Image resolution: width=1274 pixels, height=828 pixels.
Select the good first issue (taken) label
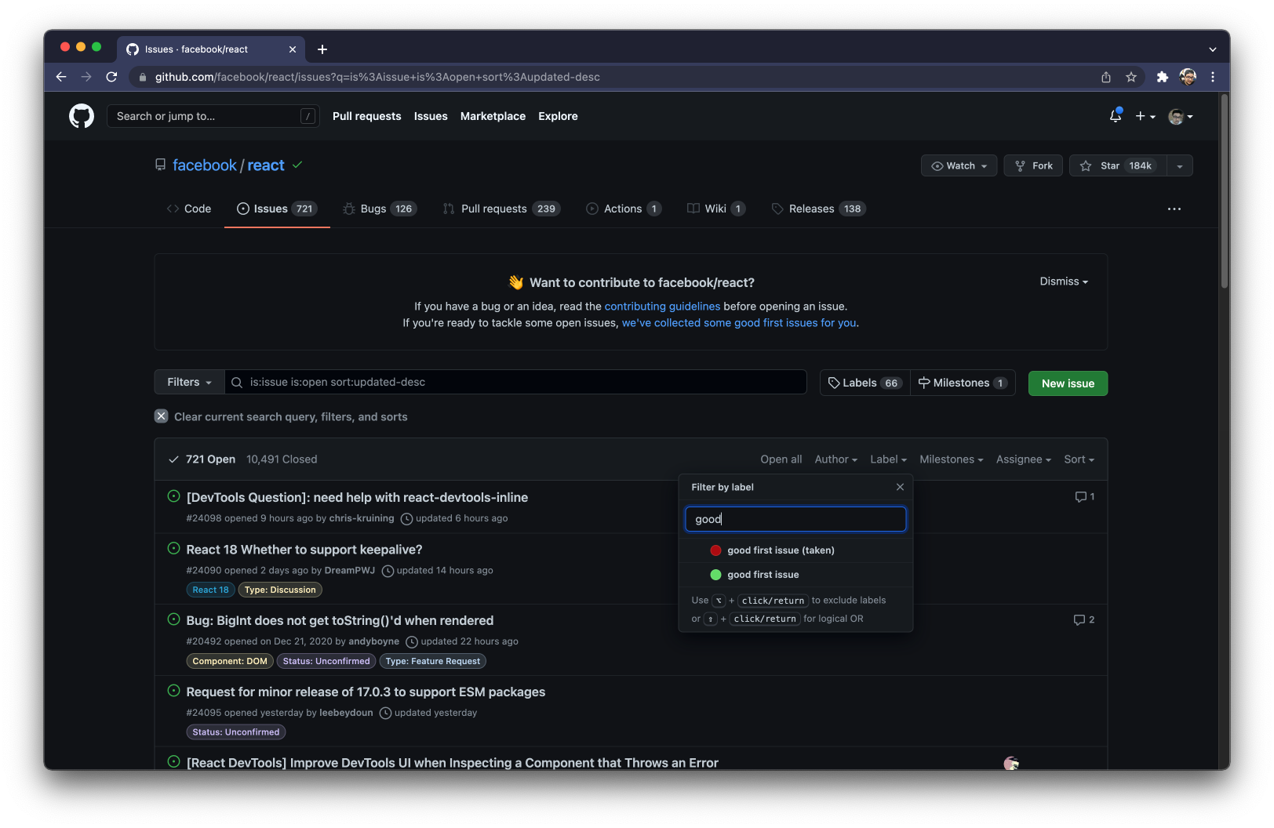[x=795, y=550]
